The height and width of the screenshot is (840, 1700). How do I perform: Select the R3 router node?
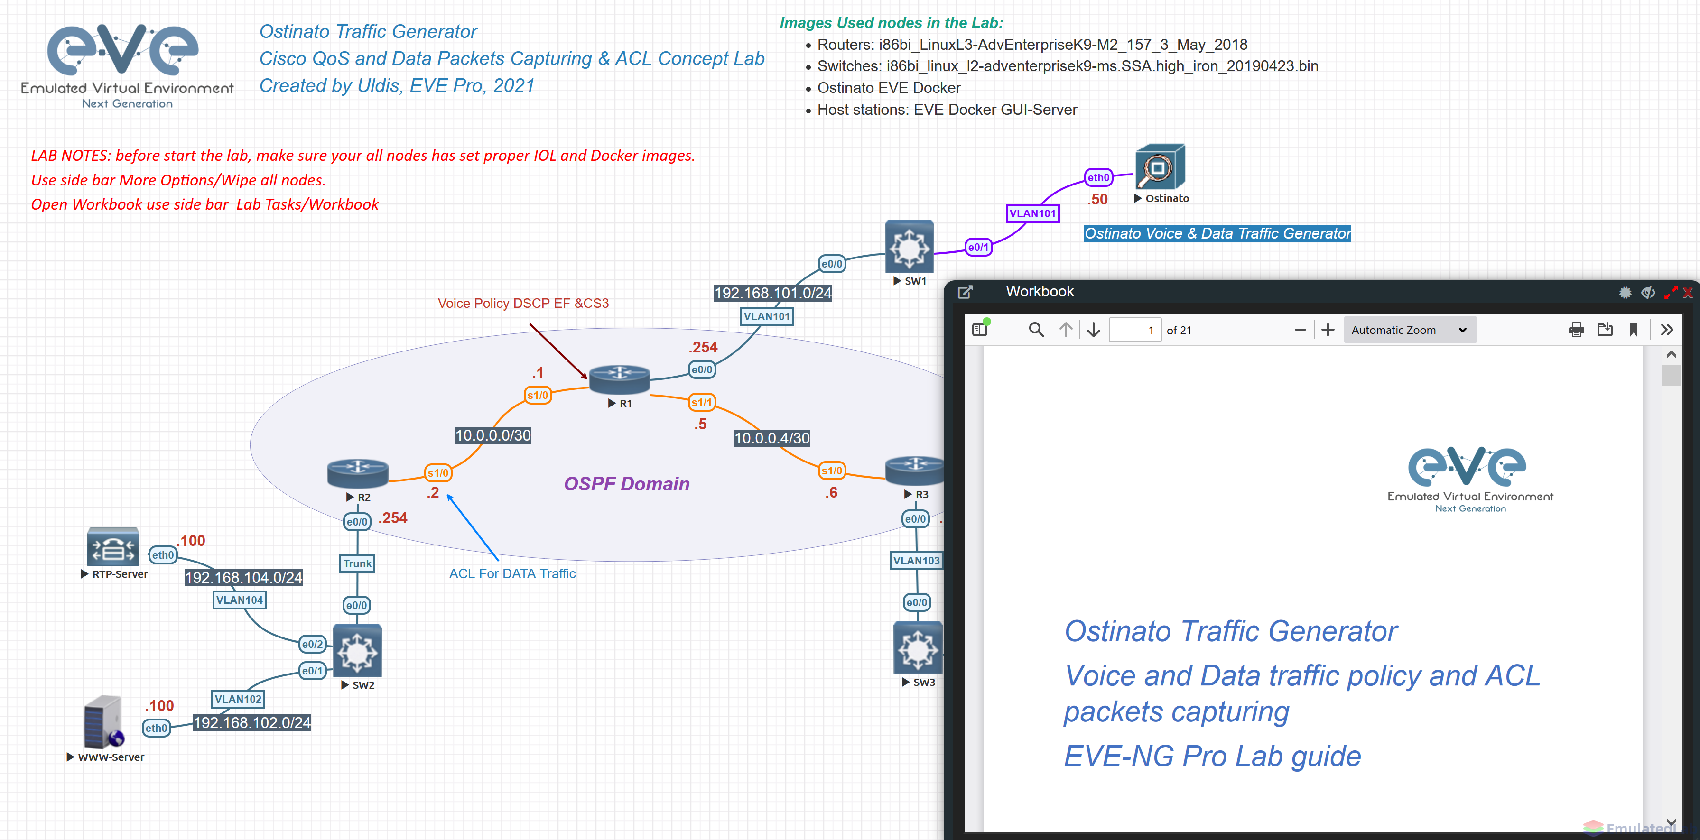[915, 471]
